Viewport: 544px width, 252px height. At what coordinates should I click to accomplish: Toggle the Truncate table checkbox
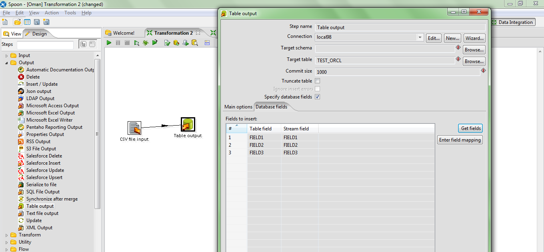[x=318, y=81]
